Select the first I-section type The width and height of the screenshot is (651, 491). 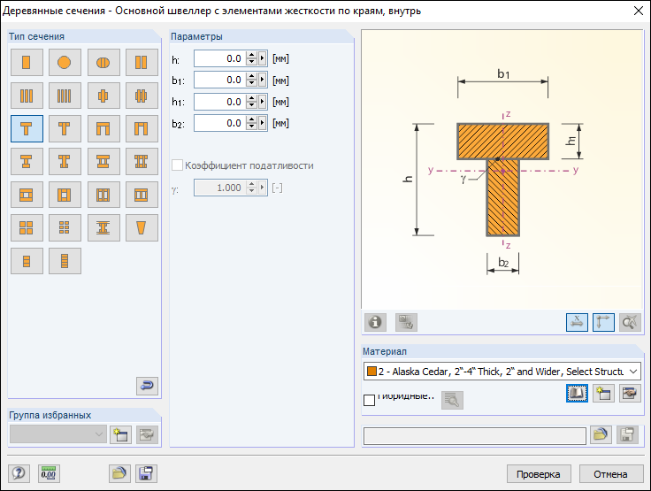click(x=27, y=161)
